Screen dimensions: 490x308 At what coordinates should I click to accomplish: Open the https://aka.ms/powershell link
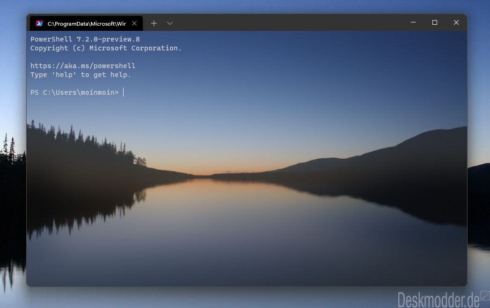83,66
